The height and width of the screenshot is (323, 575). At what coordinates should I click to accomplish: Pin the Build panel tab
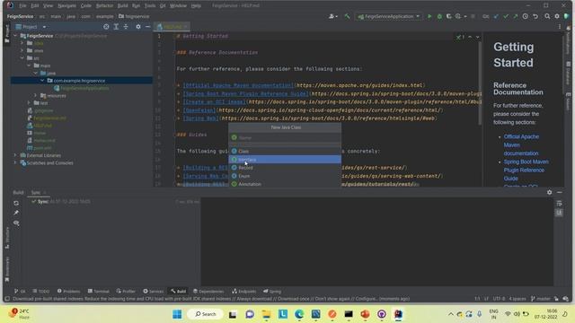(x=16, y=213)
